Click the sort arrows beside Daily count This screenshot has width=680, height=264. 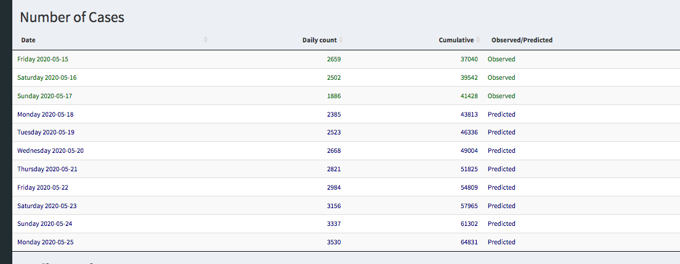(x=341, y=40)
